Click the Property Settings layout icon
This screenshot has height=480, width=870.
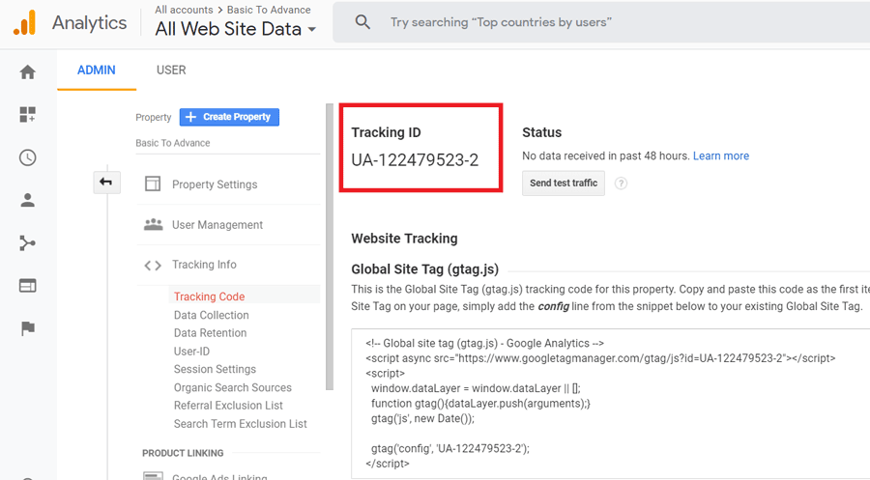point(153,184)
